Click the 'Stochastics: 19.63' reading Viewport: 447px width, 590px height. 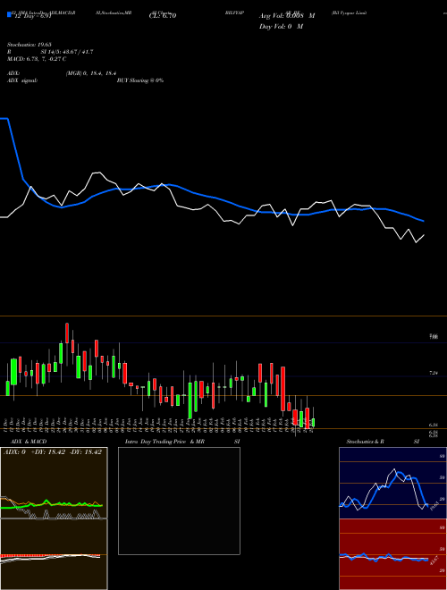tap(29, 45)
